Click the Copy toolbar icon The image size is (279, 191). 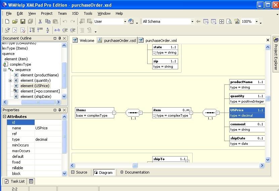48,21
